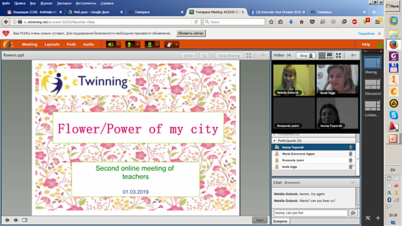Select Iwona Toporek video thumbnail

[x=337, y=113]
